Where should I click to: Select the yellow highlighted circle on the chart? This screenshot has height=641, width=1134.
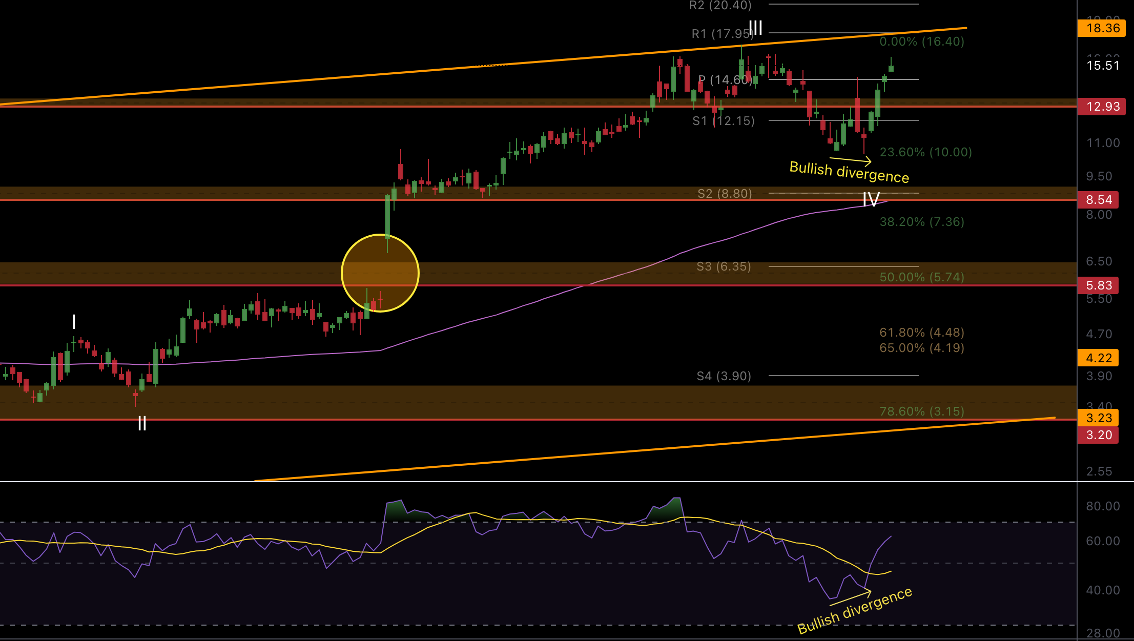(x=380, y=273)
